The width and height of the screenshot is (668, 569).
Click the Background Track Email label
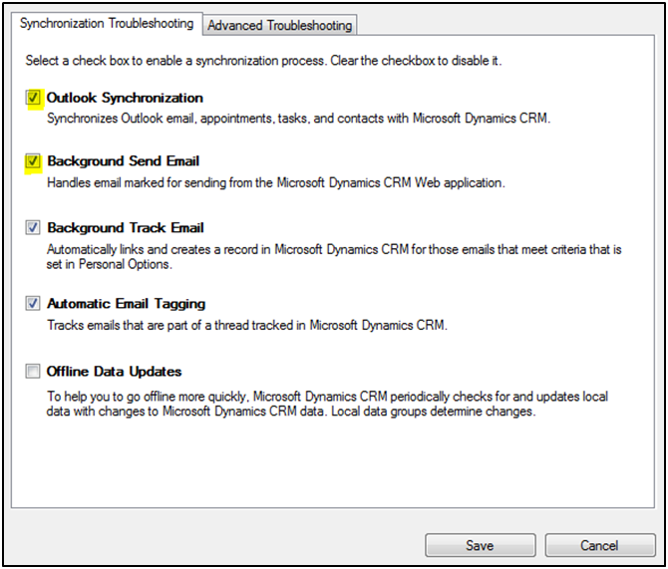point(126,228)
